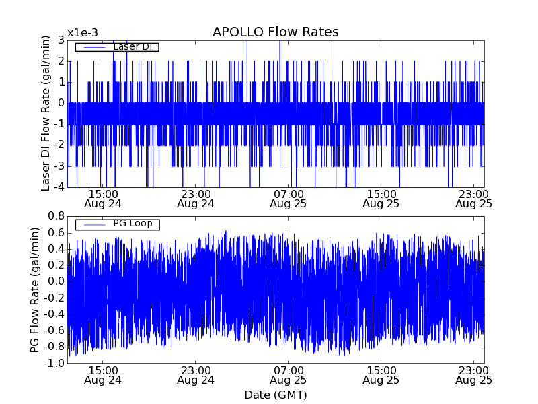This screenshot has width=538, height=404.
Task: Click the 07:00 Aug 25 tick under bottom plot
Action: (288, 374)
